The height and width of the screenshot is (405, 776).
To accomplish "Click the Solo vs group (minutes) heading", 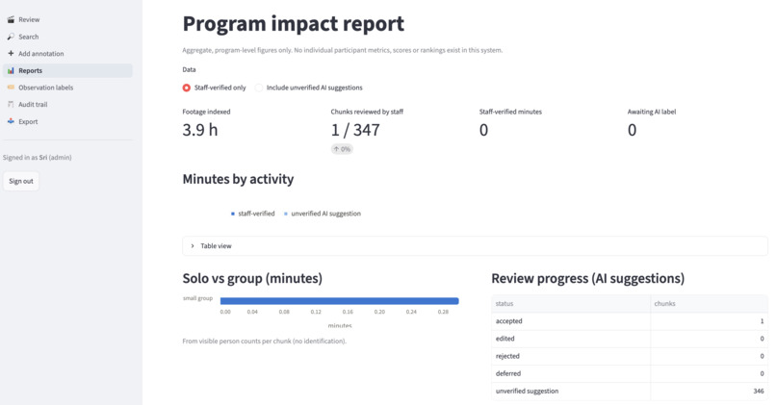I will coord(252,278).
